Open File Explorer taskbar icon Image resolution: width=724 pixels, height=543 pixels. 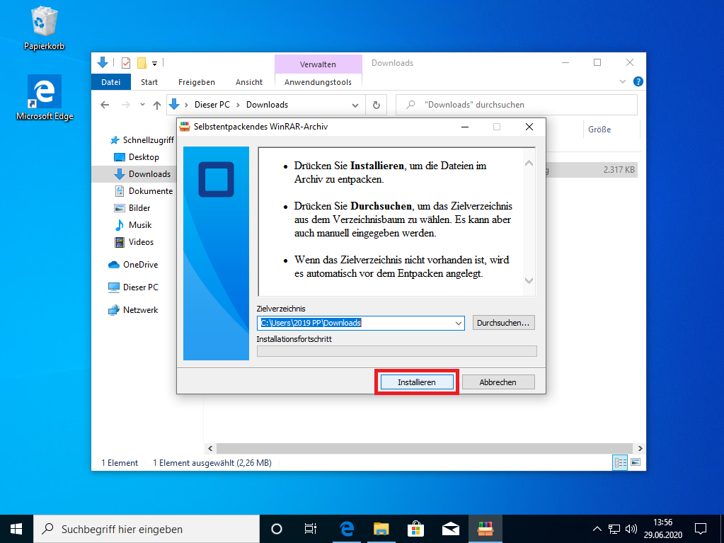(381, 529)
